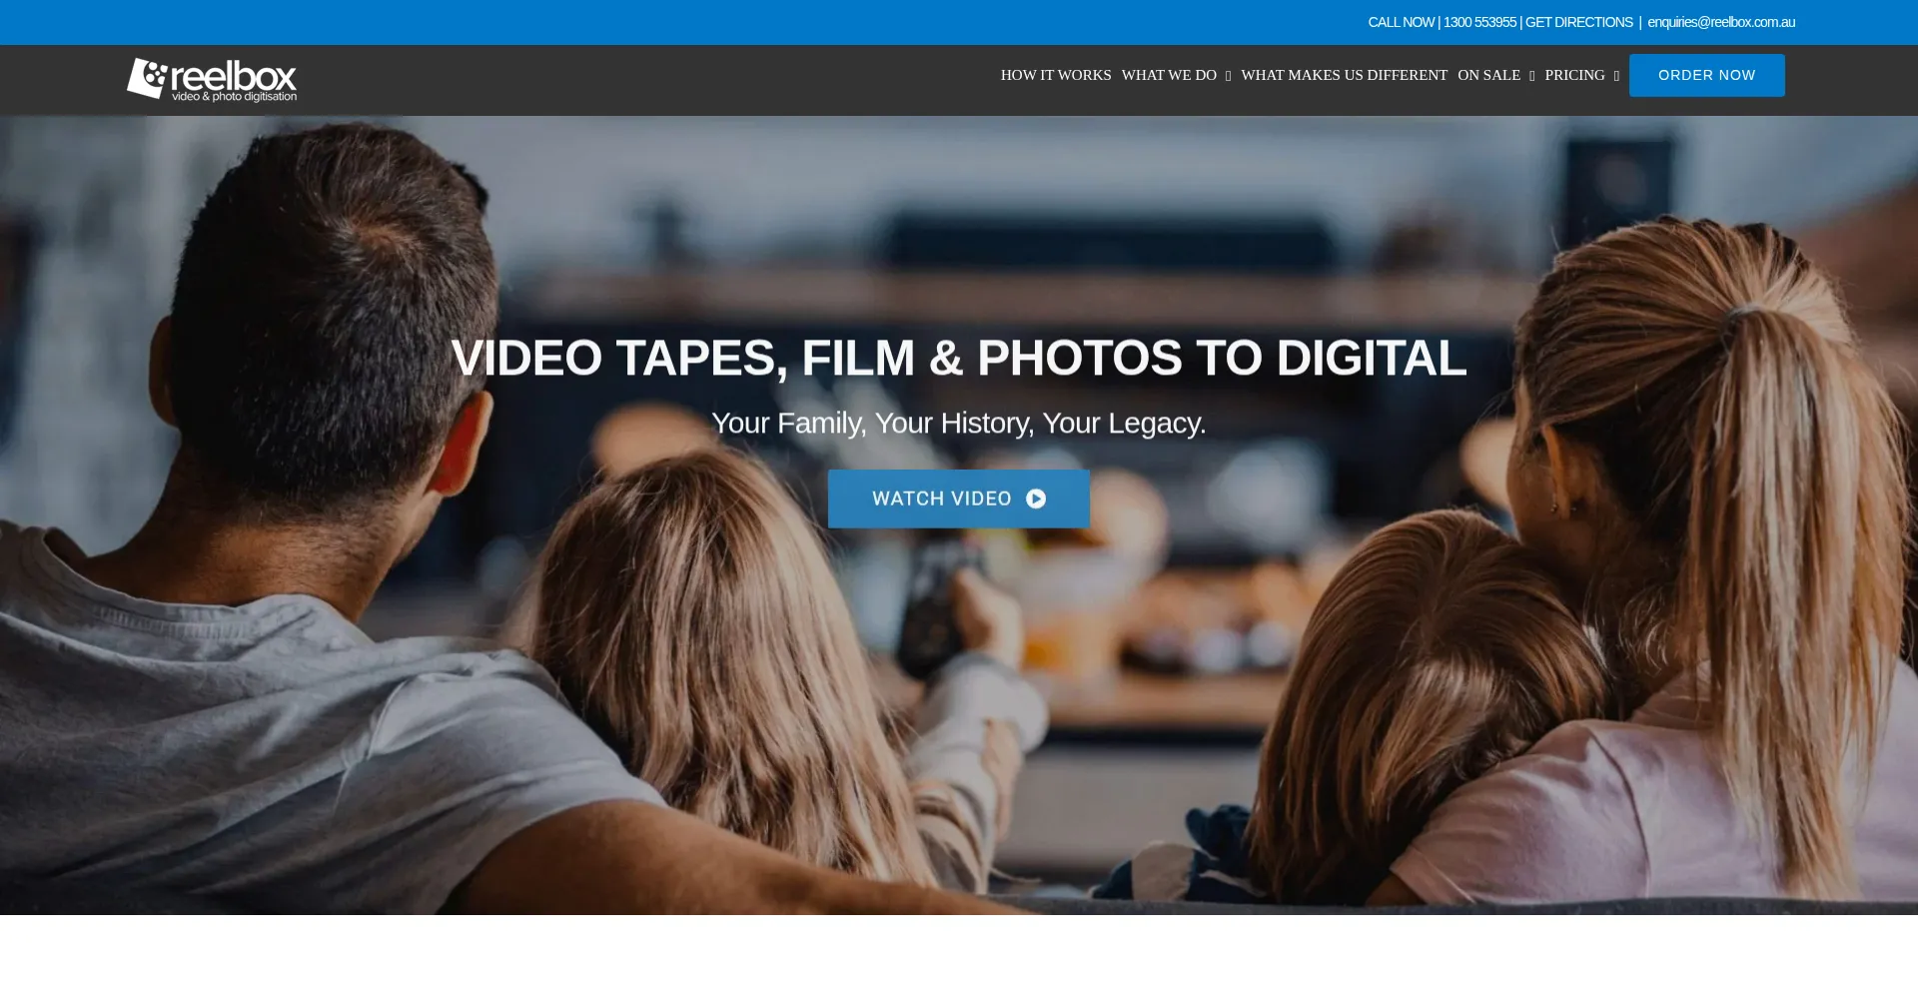Click the Call Now link

click(1401, 22)
